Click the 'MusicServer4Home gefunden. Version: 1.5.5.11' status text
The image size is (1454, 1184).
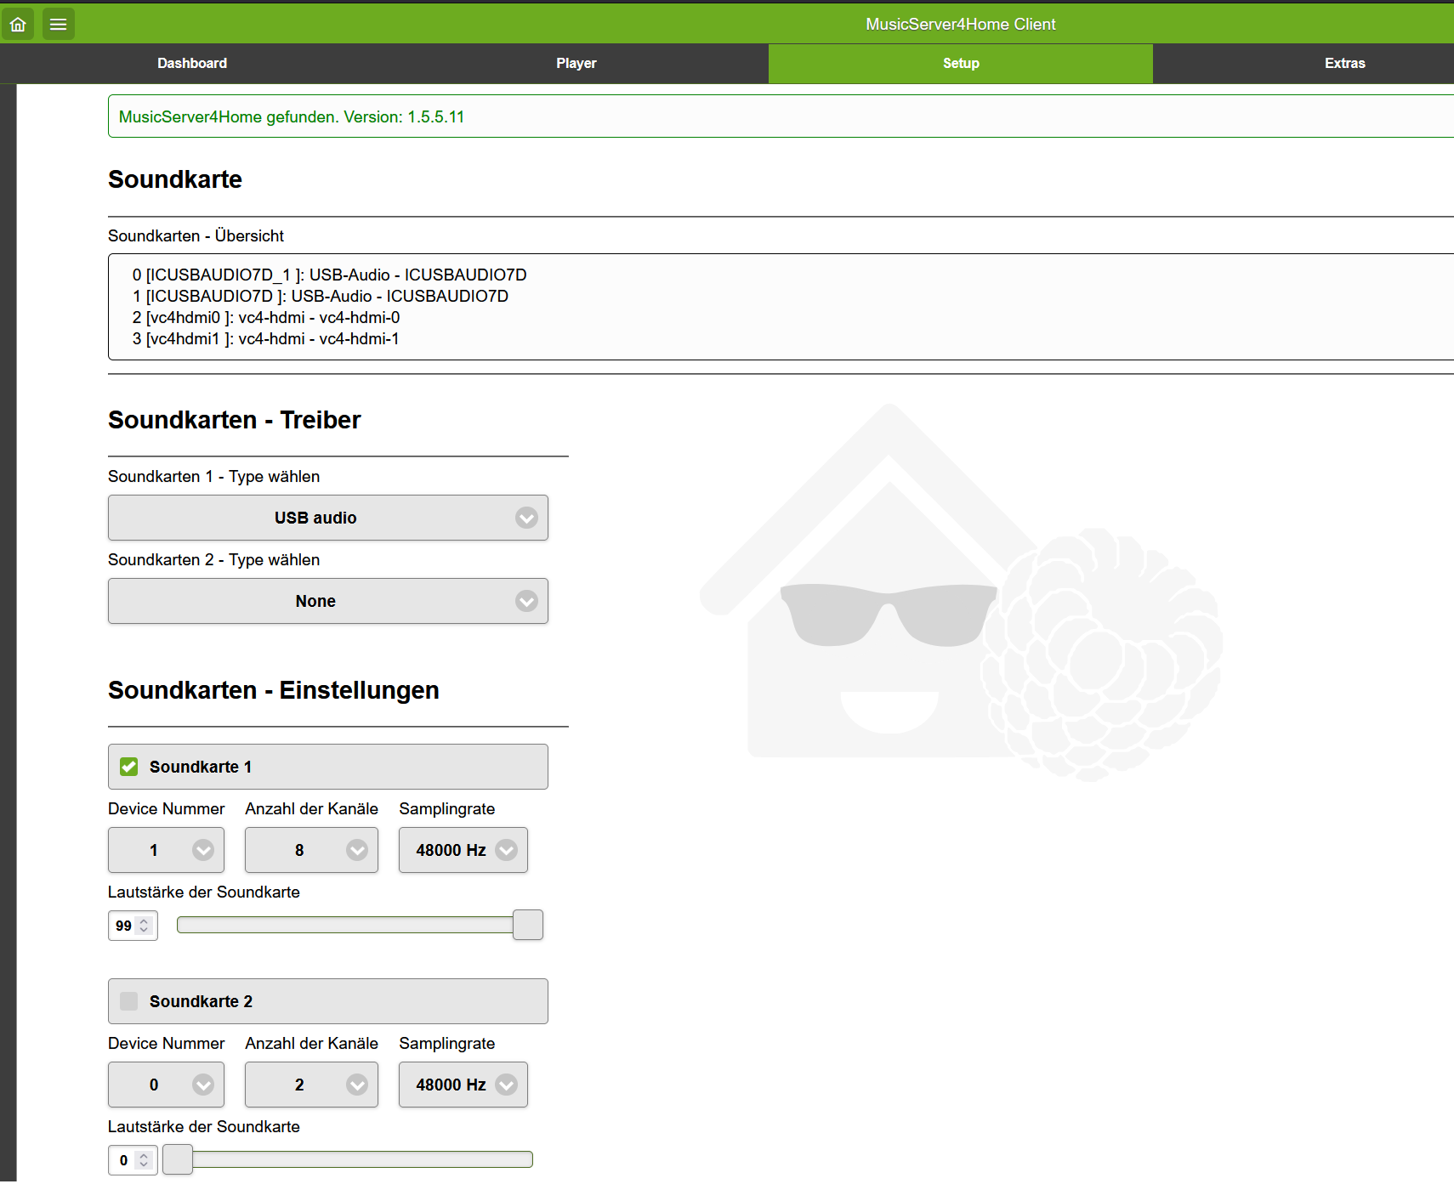(x=292, y=117)
